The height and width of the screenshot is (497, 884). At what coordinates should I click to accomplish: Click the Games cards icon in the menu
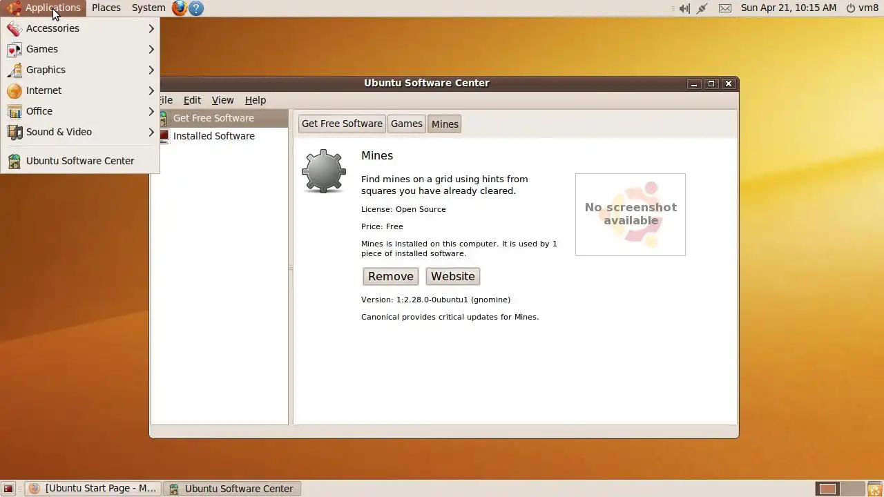(15, 49)
